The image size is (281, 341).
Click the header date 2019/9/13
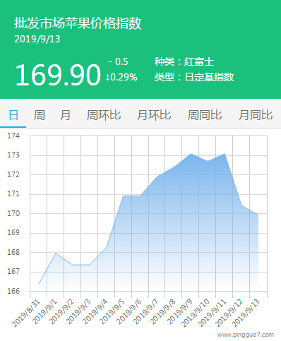pyautogui.click(x=37, y=39)
